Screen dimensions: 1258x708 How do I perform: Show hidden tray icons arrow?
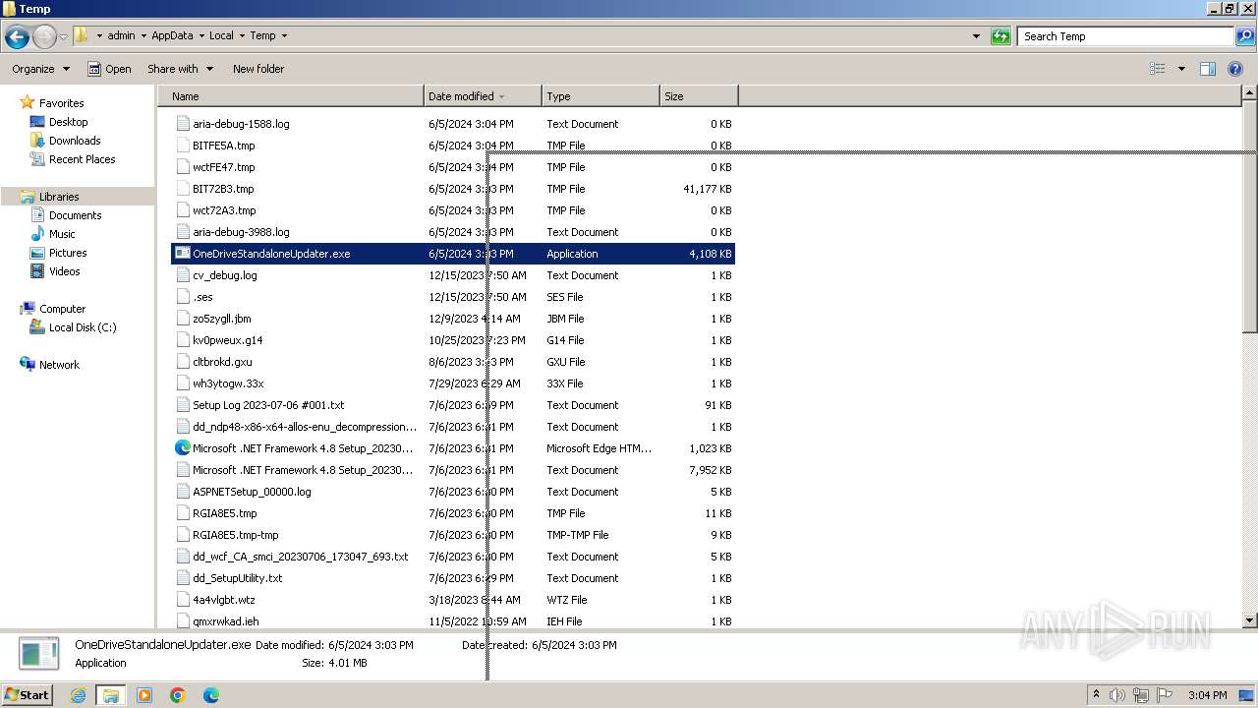[1096, 695]
